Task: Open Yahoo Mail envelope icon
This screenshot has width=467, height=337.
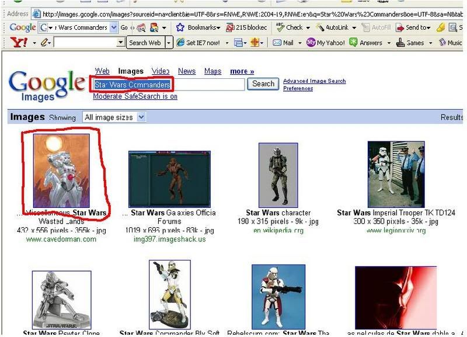Action: (x=277, y=43)
